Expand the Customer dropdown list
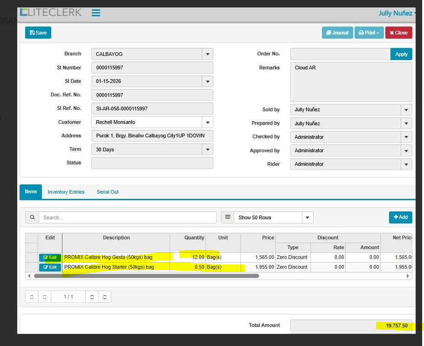 tap(207, 122)
